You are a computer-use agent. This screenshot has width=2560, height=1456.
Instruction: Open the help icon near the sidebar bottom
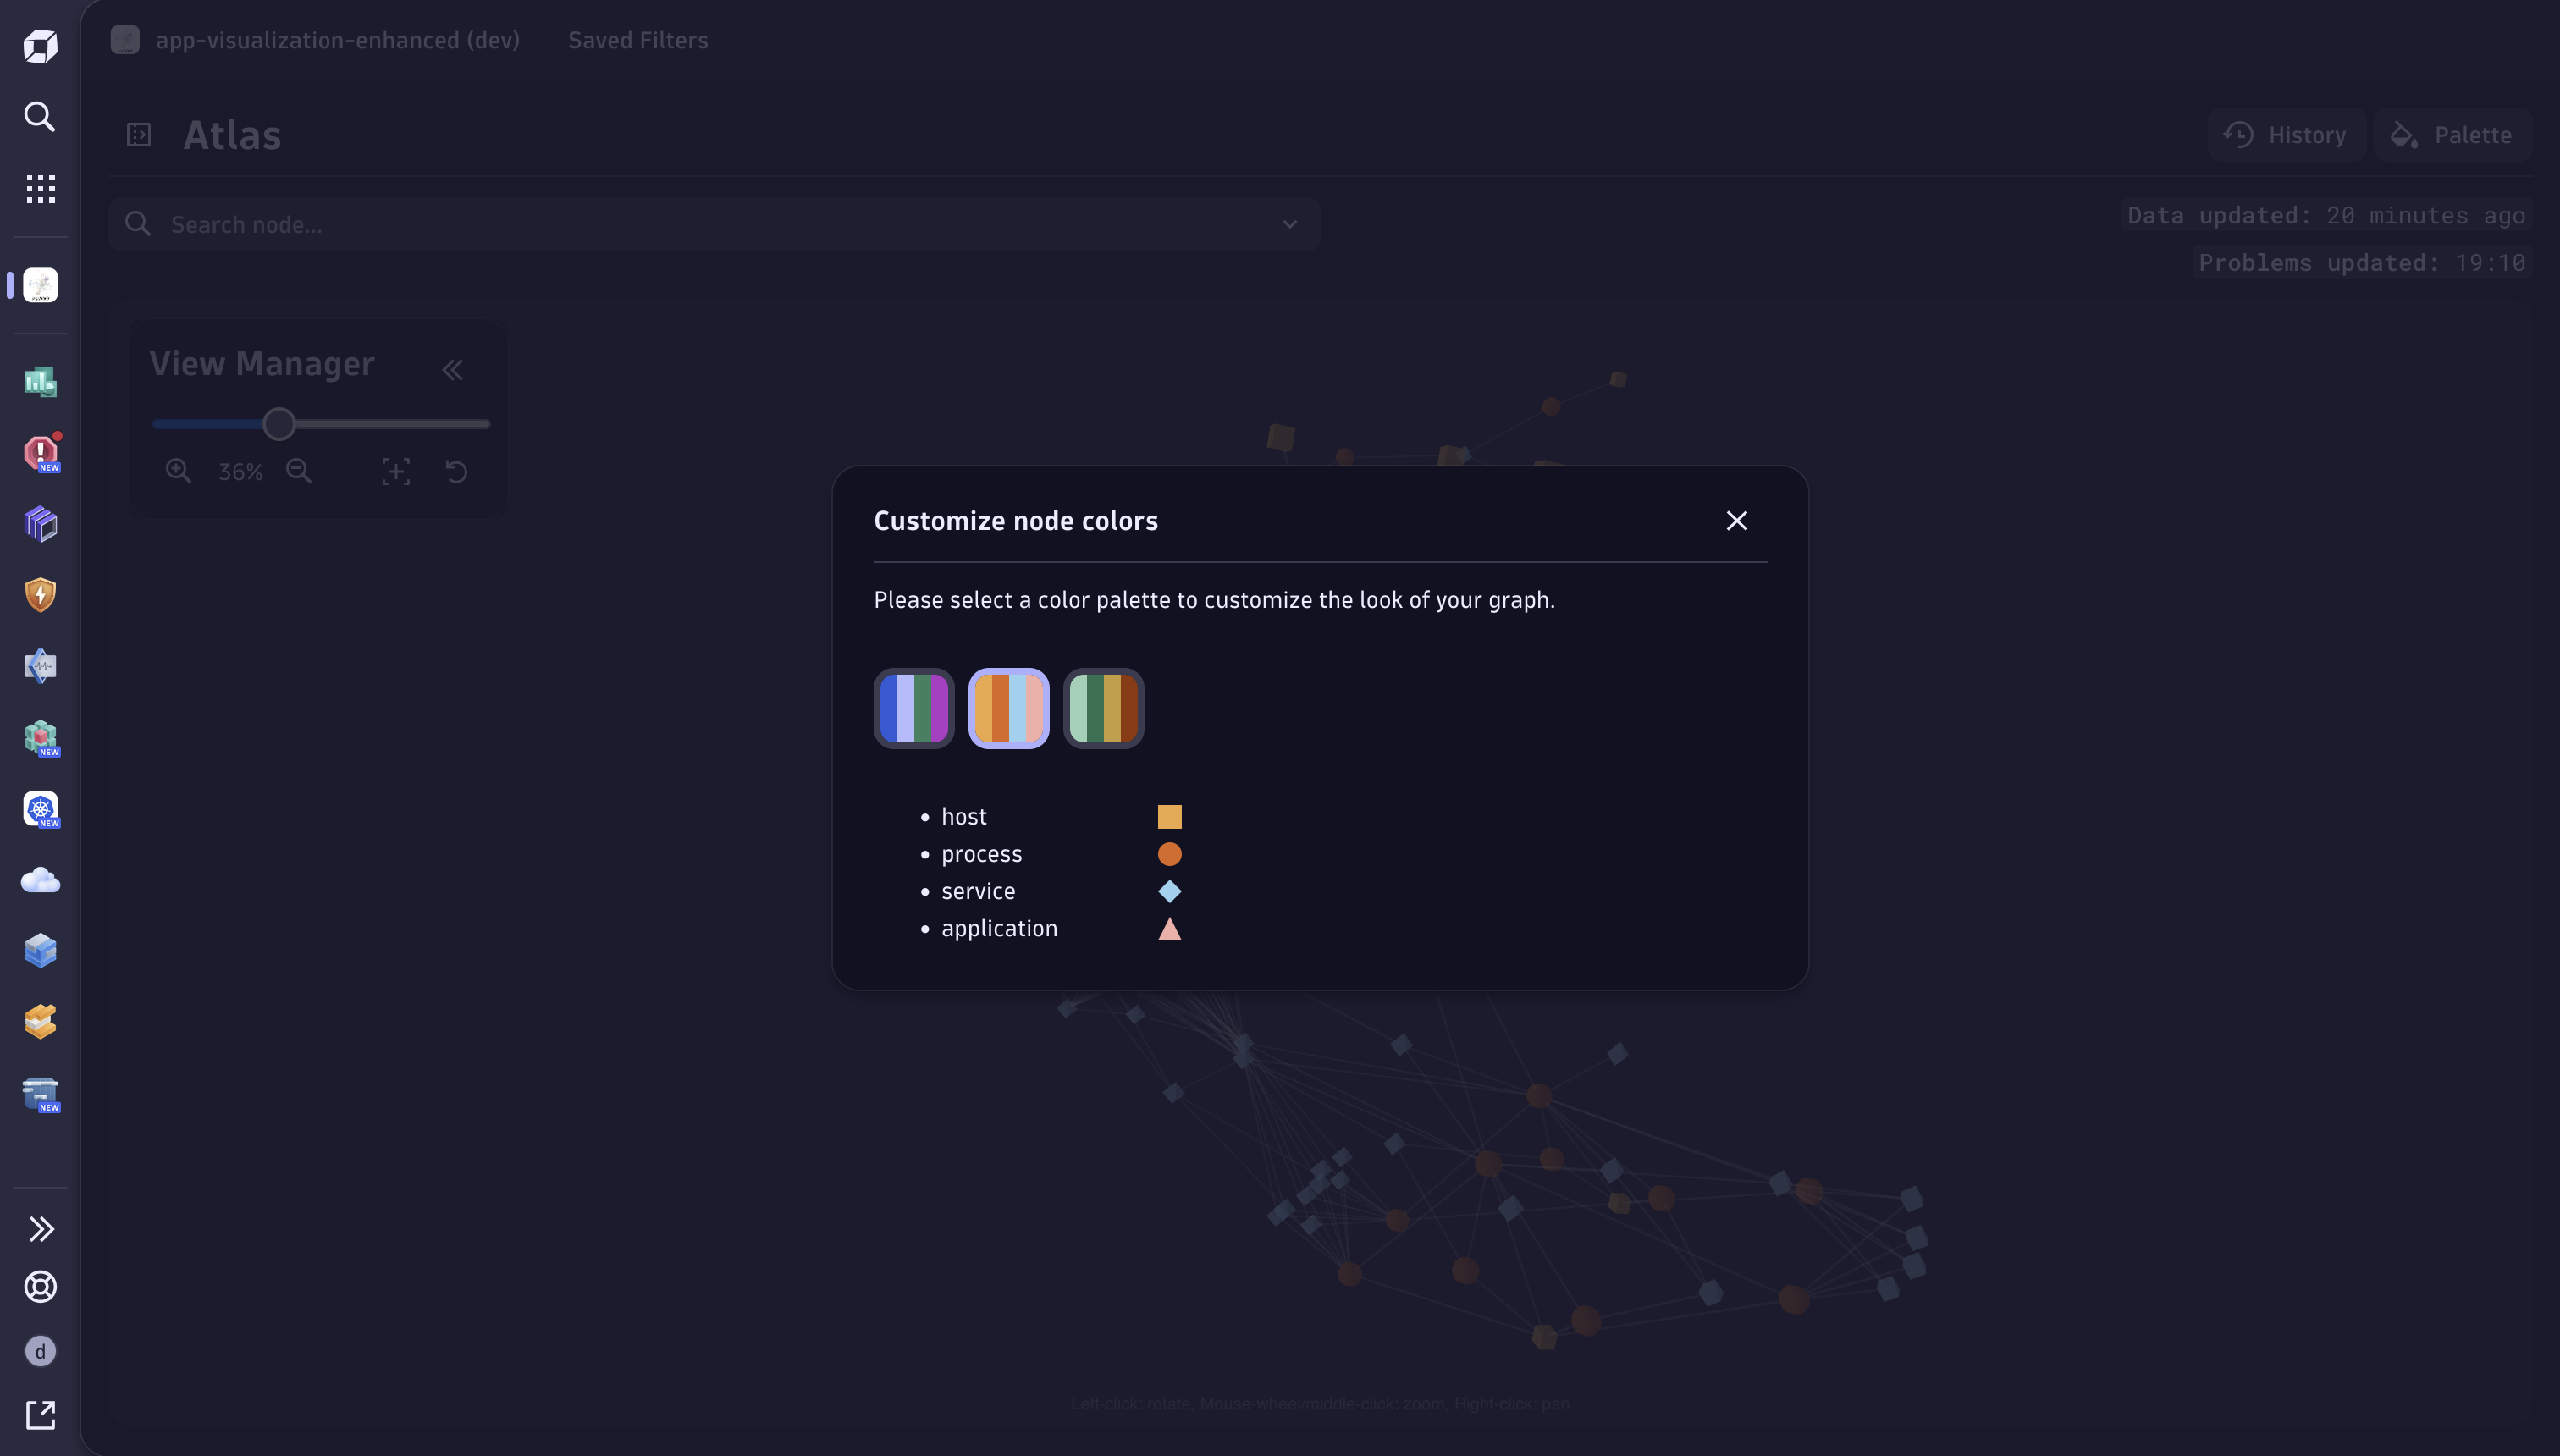click(40, 1288)
